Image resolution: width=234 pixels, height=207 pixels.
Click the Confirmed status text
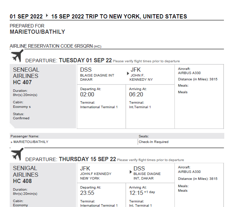(21, 118)
